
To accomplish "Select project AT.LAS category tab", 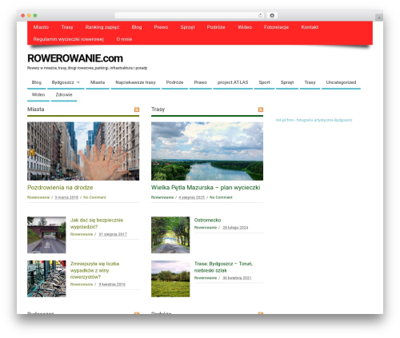I will (x=233, y=82).
